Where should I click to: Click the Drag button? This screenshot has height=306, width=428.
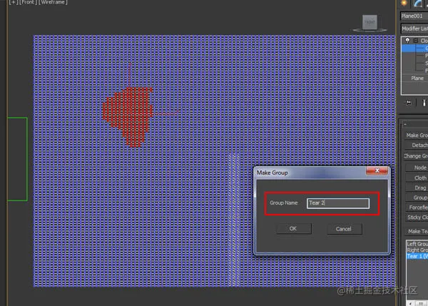[417, 188]
